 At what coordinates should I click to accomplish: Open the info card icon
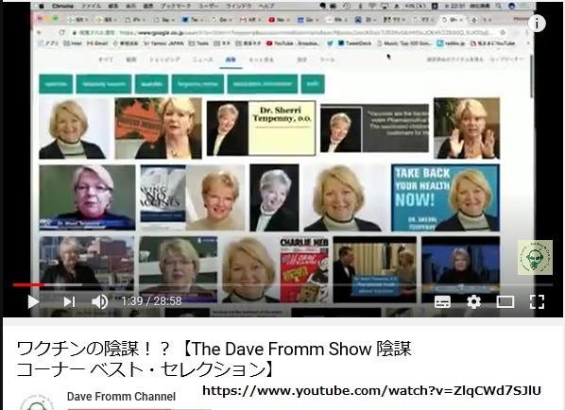coord(537,24)
